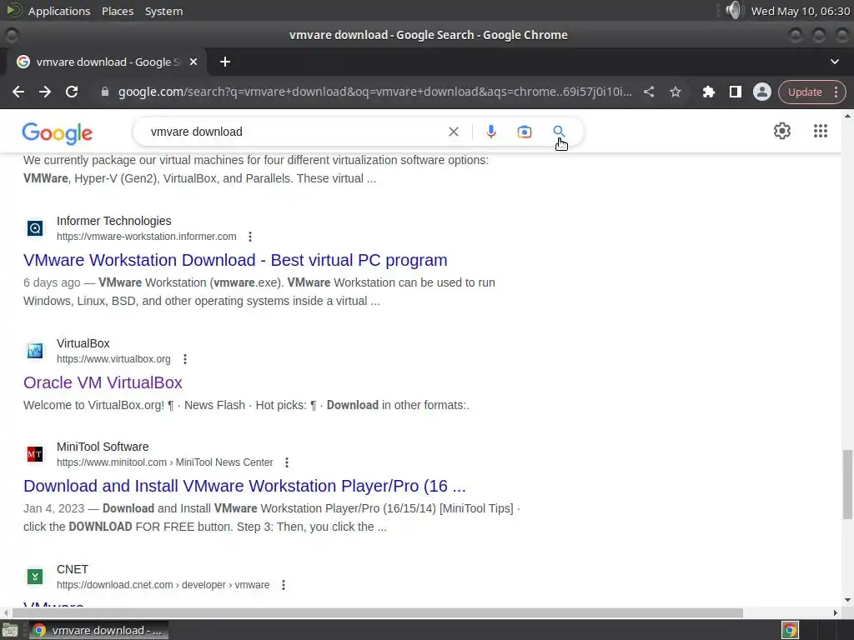The width and height of the screenshot is (854, 640).
Task: Click the scroll up arrow of the page scrollbar
Action: point(847,115)
